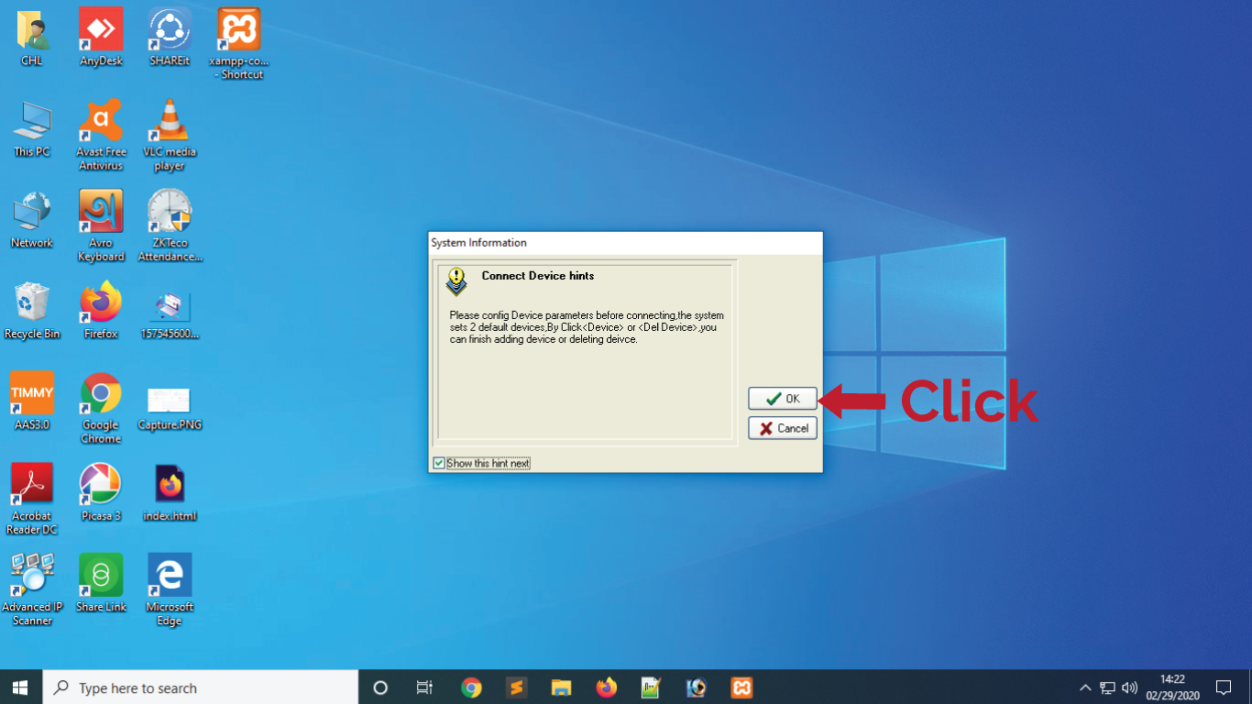Image resolution: width=1252 pixels, height=704 pixels.
Task: Open the Action Center notifications icon
Action: [1224, 687]
